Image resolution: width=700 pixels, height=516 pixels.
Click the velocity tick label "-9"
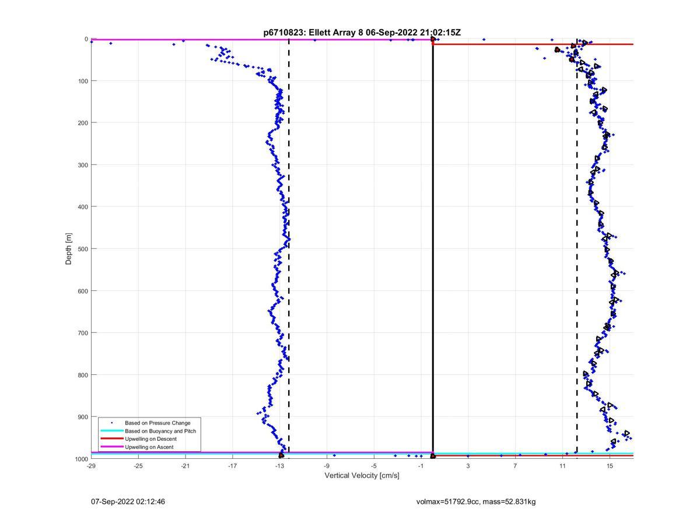pos(327,466)
